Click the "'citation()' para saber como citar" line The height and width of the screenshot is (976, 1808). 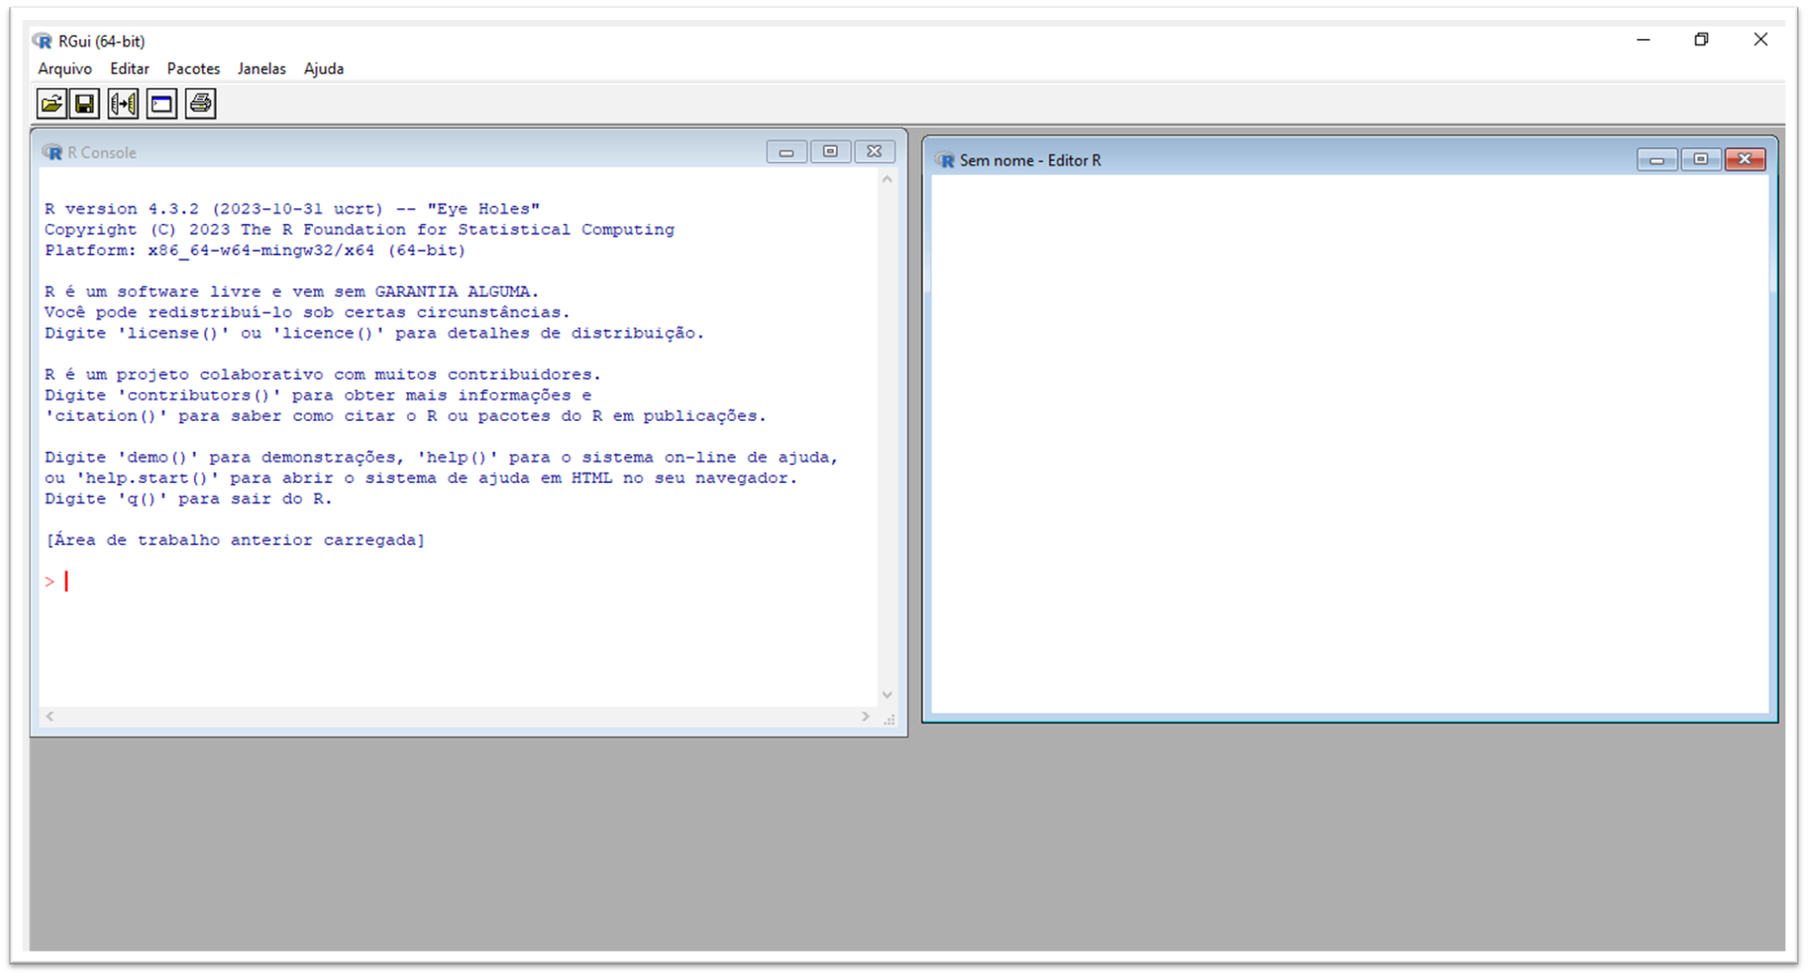tap(405, 416)
